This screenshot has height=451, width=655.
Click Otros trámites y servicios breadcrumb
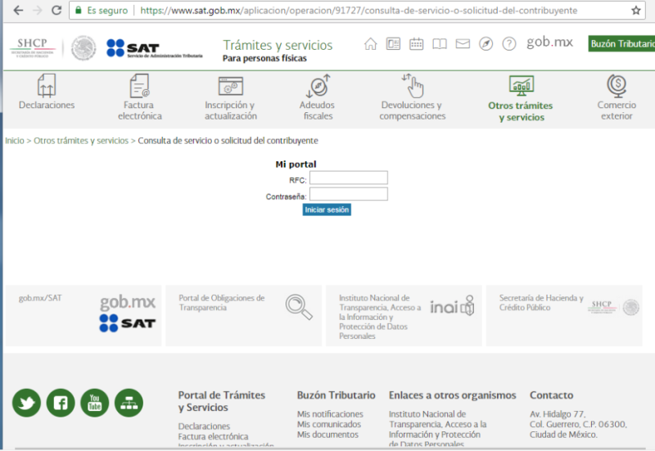coord(81,141)
